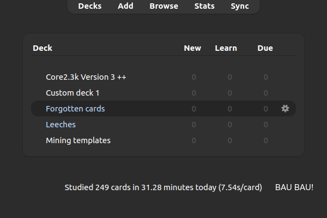Click new count for Core2.3k deck

click(193, 77)
